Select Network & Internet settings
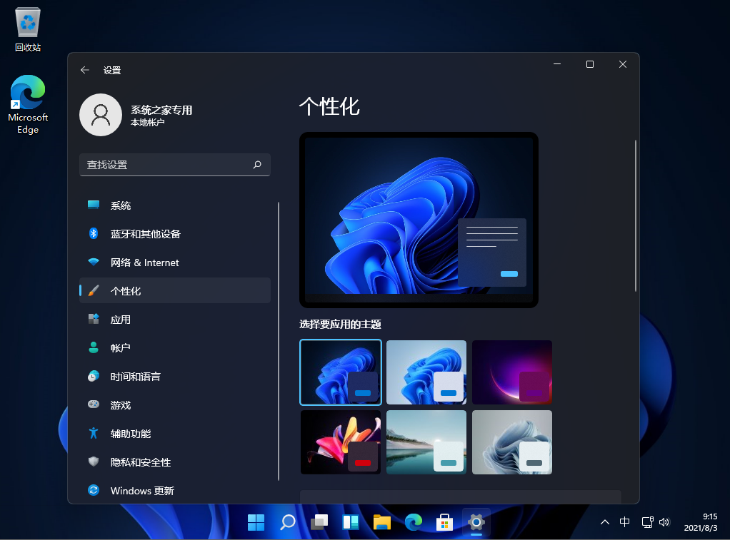The image size is (730, 540). (x=144, y=263)
